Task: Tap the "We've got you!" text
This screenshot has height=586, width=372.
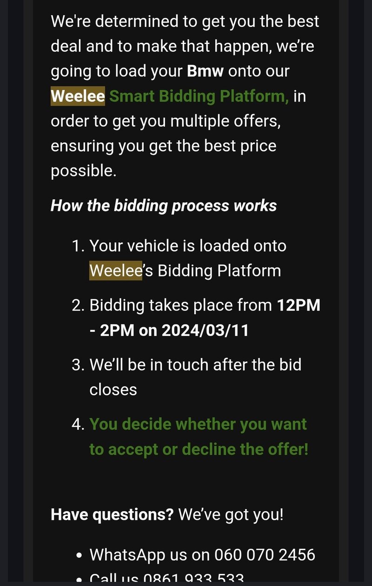Action: coord(231,514)
